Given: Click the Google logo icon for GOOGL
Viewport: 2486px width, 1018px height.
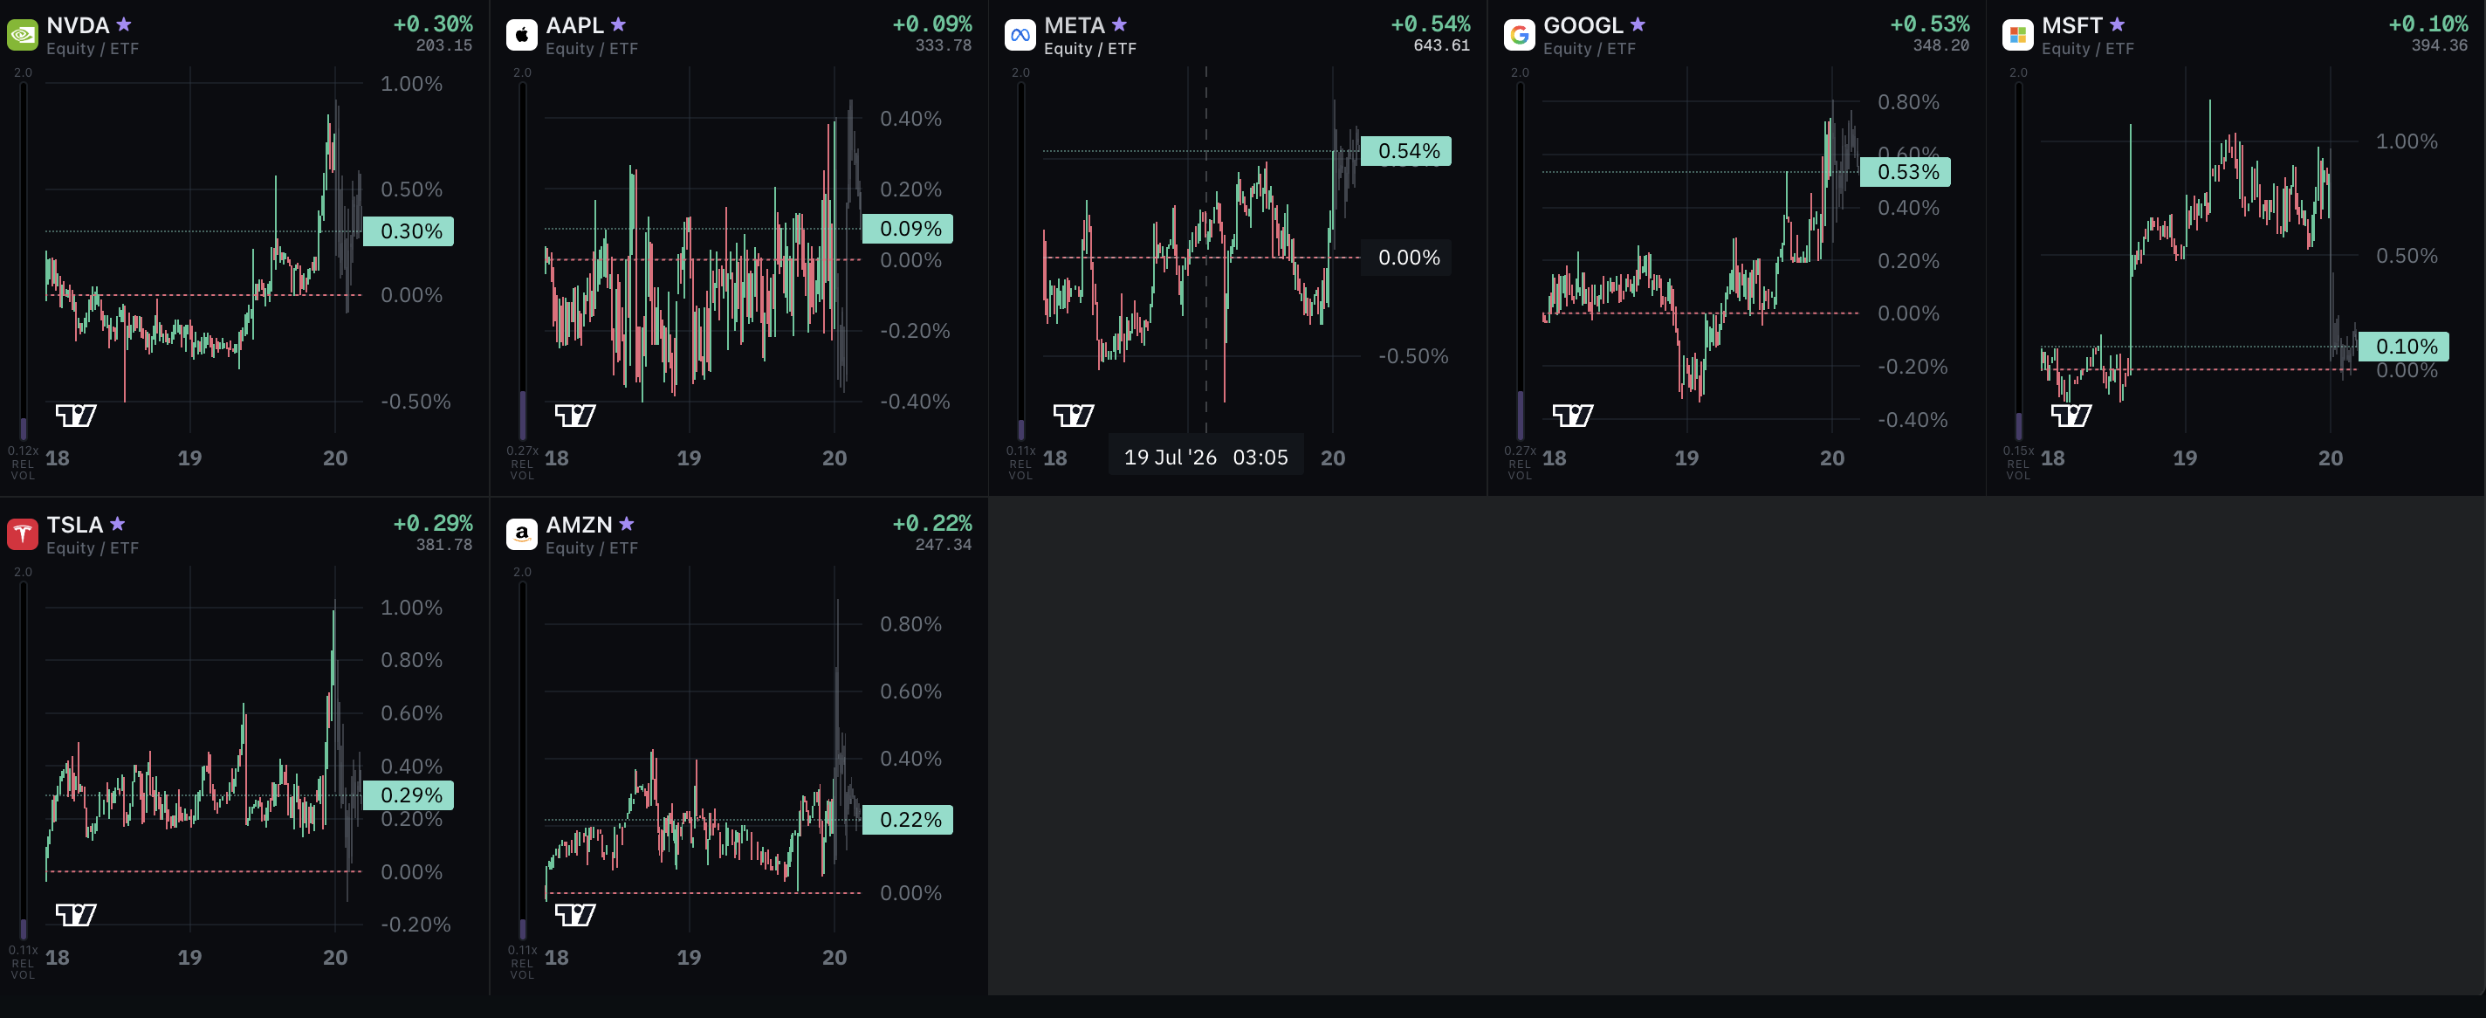Looking at the screenshot, I should click(1519, 35).
